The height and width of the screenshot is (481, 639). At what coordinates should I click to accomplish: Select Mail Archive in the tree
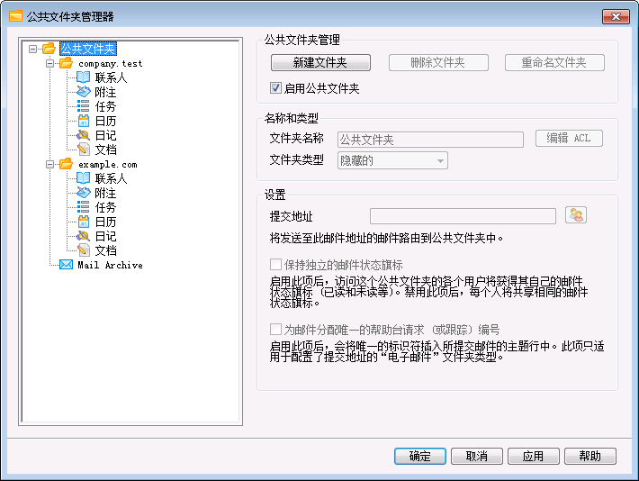tap(110, 265)
